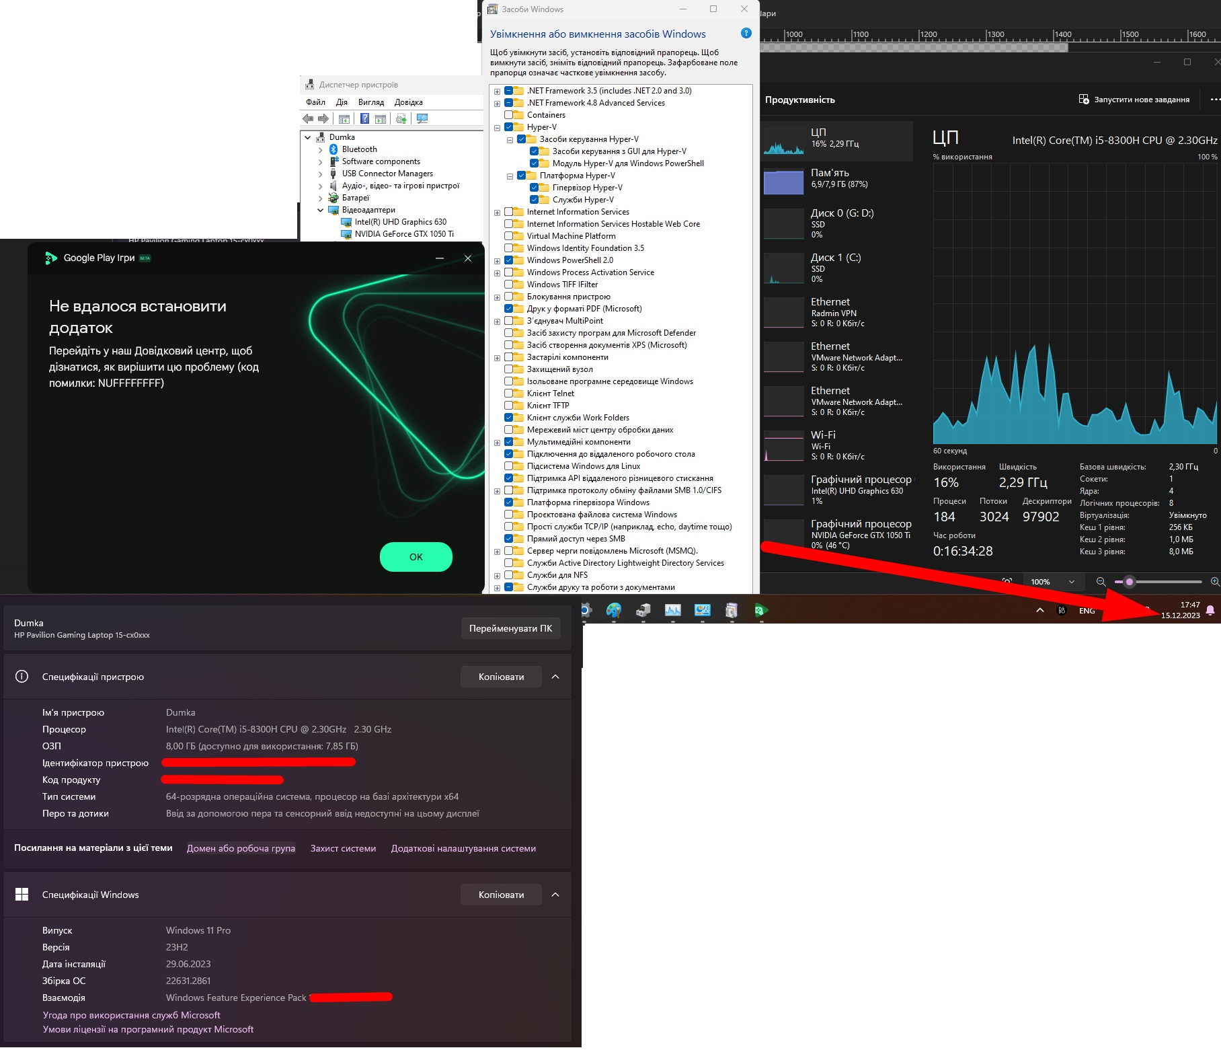Image resolution: width=1221 pixels, height=1050 pixels.
Task: Uncheck the Платформа гіпервізора Windows checkbox
Action: 509,502
